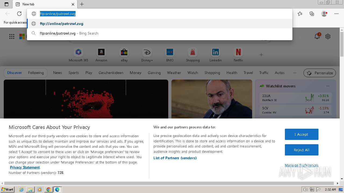Open the Privacy Statement link
Screen dimensions: 344x193
point(25,167)
